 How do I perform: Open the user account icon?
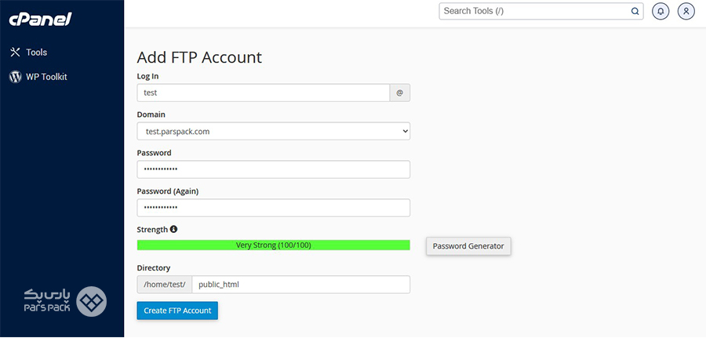click(686, 11)
